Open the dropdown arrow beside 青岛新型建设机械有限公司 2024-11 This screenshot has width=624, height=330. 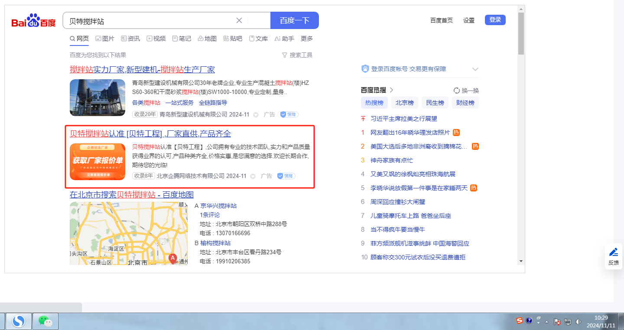pyautogui.click(x=256, y=115)
